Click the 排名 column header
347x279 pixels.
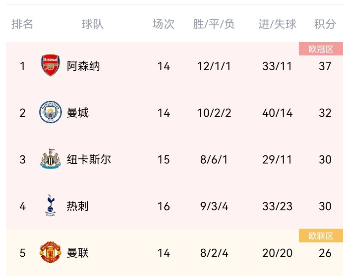click(x=22, y=24)
